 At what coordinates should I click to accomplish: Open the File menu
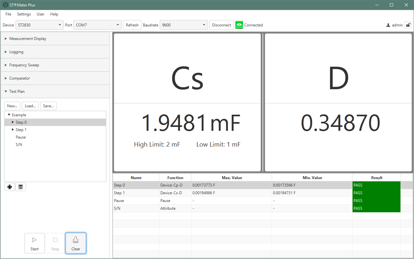(8, 14)
